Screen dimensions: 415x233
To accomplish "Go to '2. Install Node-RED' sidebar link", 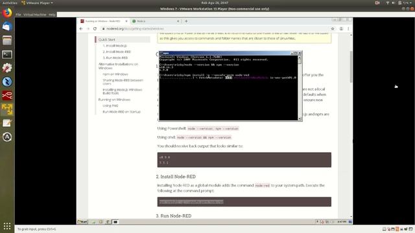I will point(117,52).
